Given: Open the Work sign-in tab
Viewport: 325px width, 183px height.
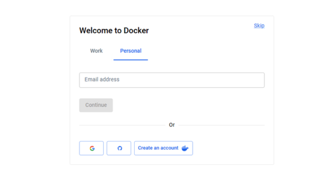Looking at the screenshot, I should click(96, 51).
